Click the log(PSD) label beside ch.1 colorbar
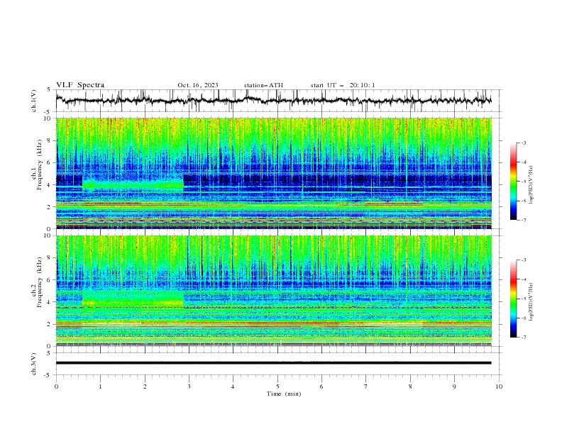The image size is (562, 434). [531, 185]
